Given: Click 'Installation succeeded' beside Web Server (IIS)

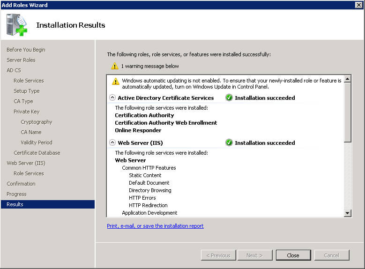Looking at the screenshot, I should pos(265,143).
